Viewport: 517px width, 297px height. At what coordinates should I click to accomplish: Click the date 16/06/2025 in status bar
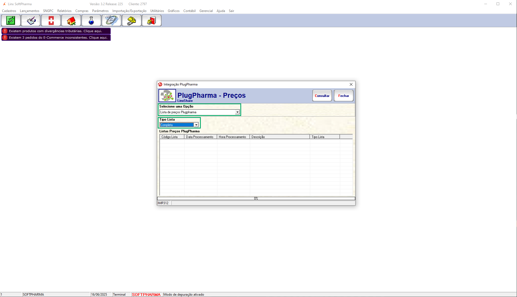(x=99, y=295)
